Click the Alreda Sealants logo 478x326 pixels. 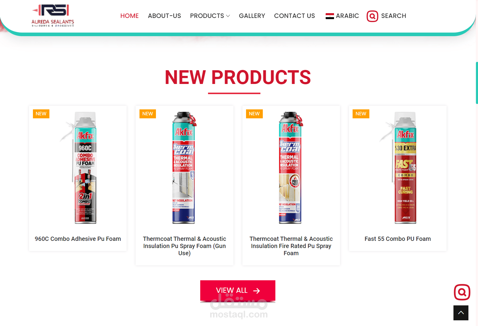coord(53,16)
